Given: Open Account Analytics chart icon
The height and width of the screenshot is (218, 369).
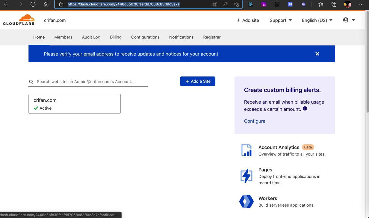Looking at the screenshot, I should pyautogui.click(x=246, y=150).
